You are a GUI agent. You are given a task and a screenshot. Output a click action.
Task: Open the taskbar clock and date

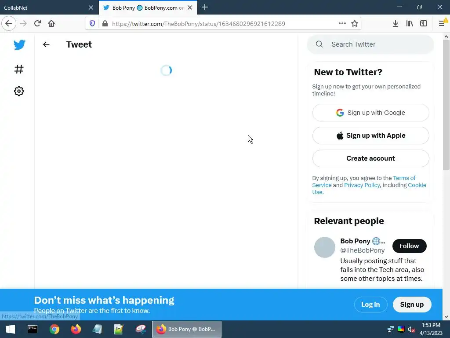click(431, 329)
